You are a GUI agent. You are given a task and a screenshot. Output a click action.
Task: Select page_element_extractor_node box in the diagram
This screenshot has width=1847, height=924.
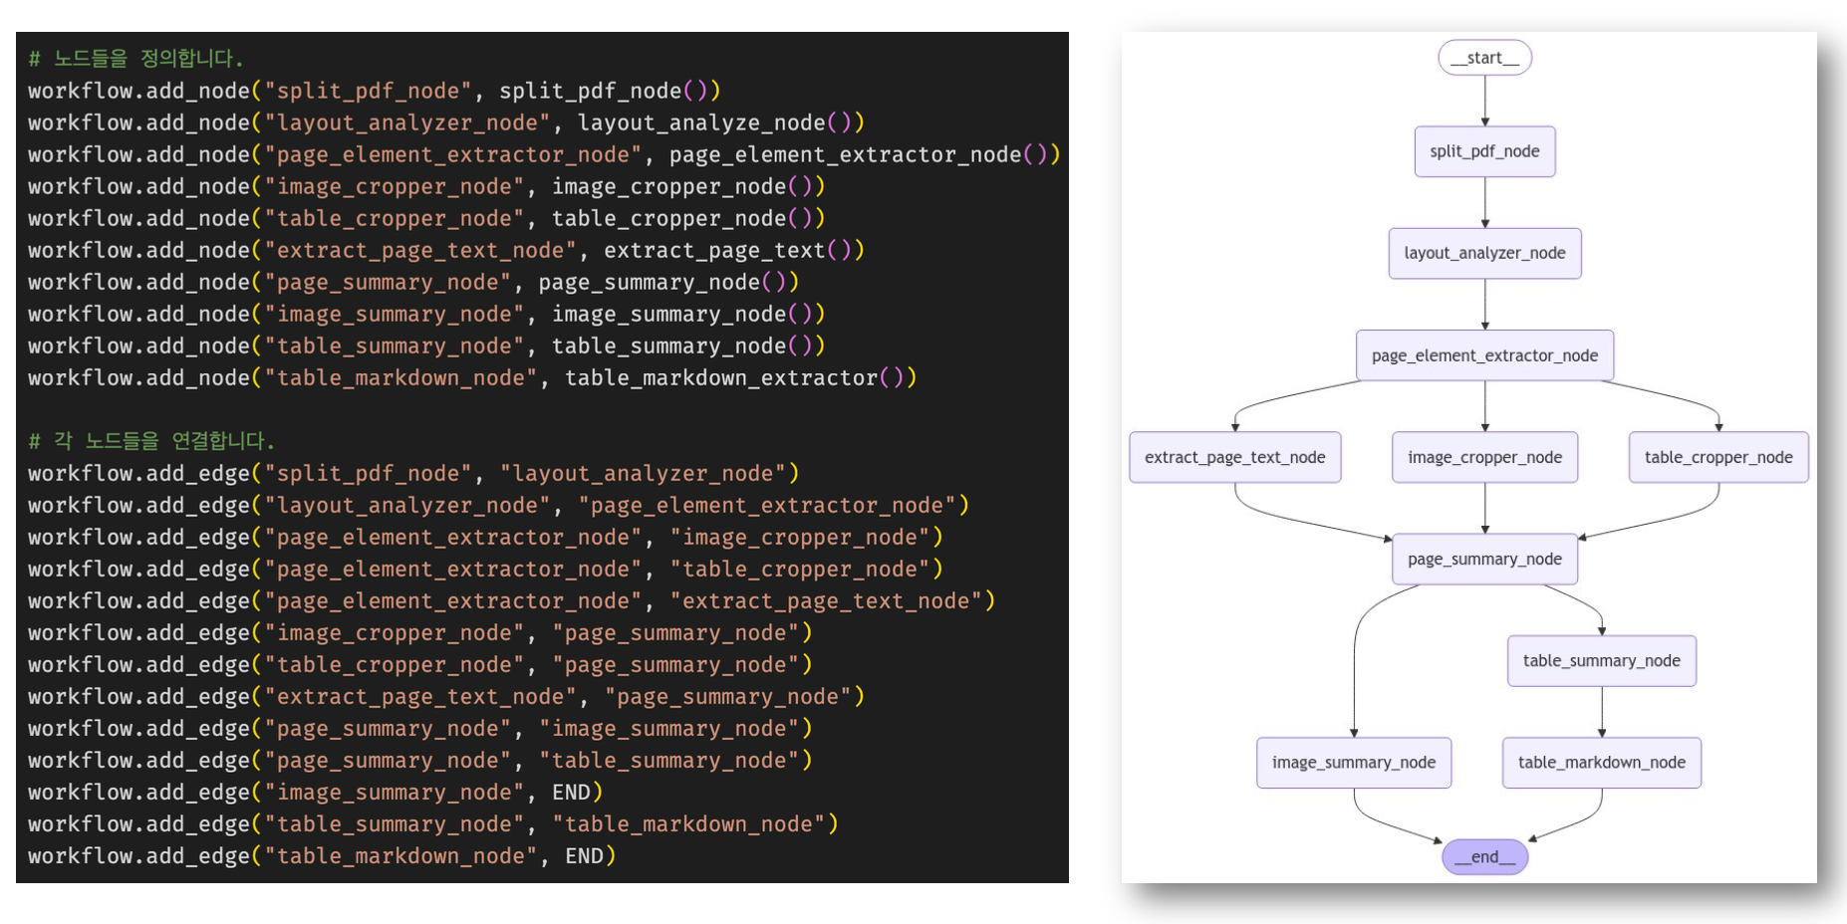tap(1484, 355)
